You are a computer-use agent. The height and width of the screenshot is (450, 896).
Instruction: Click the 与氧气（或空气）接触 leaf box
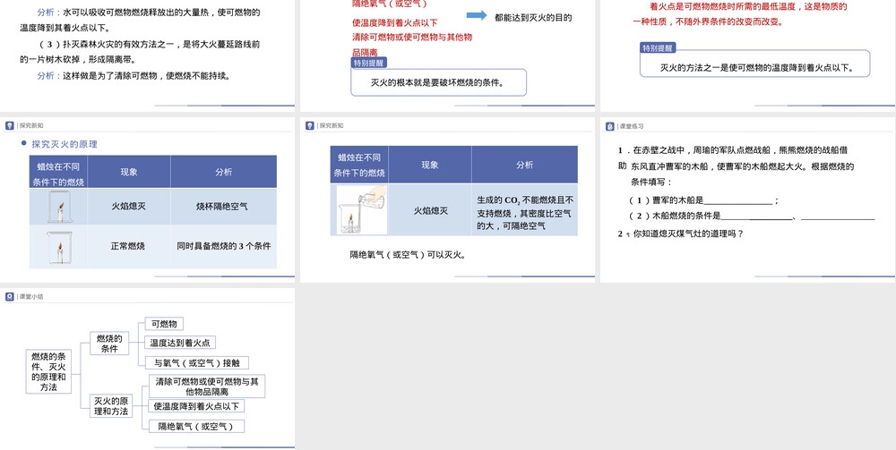[196, 362]
